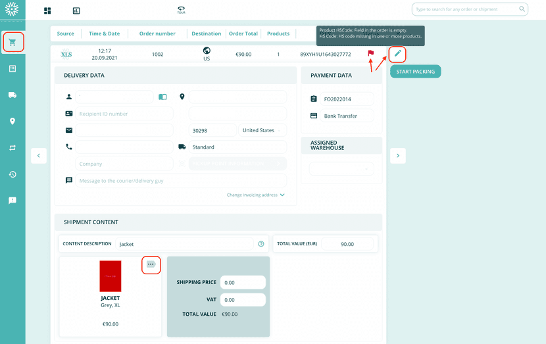Screen dimensions: 546x344
Task: Click the truck shipments icon in sidebar
Action: pyautogui.click(x=12, y=95)
